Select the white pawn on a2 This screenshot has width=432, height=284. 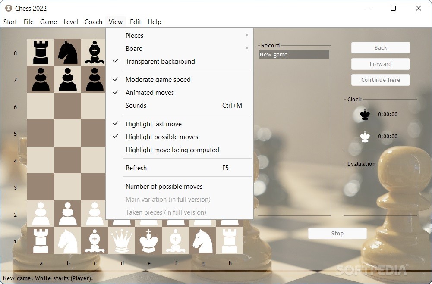41,214
